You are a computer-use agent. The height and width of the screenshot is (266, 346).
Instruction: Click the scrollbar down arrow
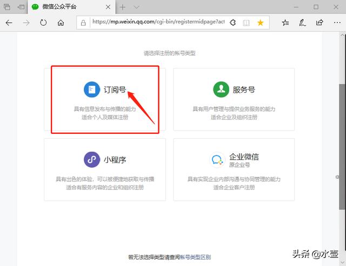342,262
